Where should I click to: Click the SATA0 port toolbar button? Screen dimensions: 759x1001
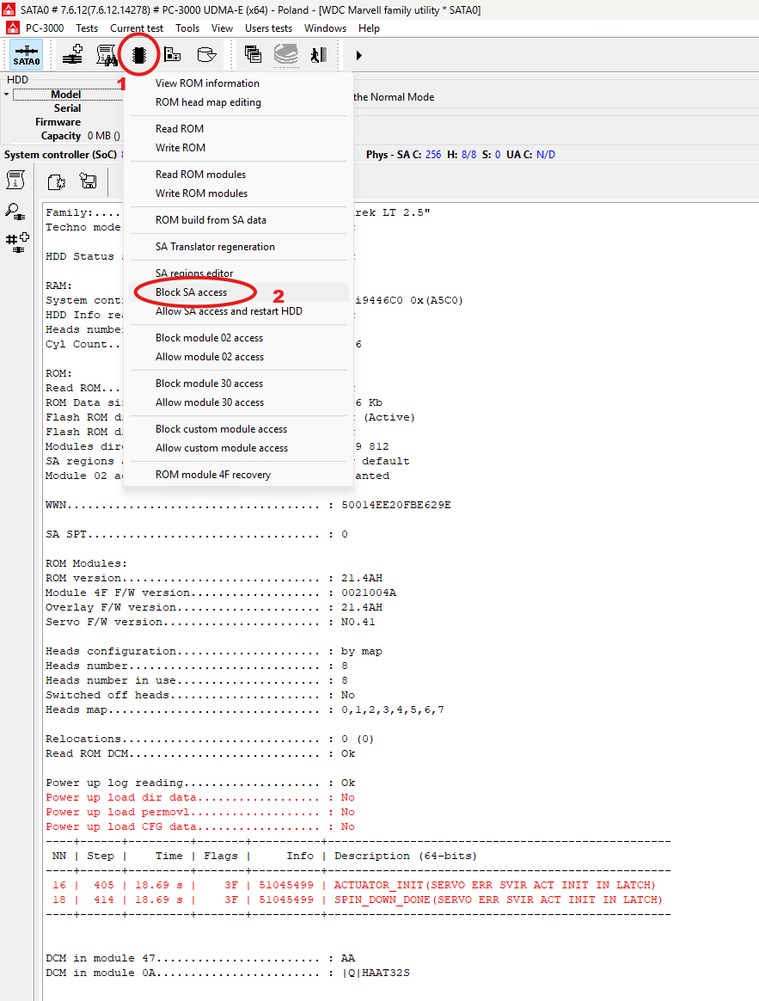26,55
